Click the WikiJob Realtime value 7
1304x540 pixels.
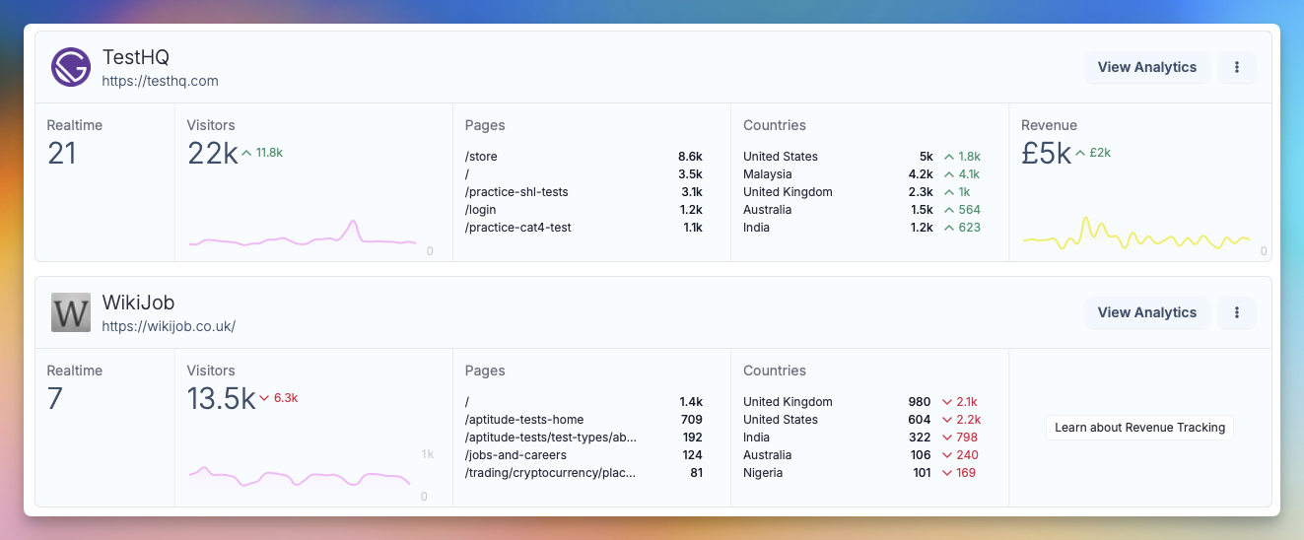pos(55,399)
